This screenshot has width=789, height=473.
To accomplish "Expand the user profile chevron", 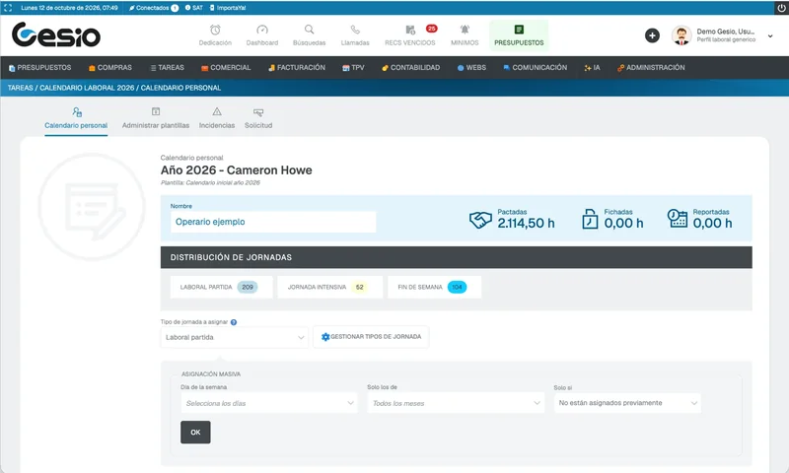I will pos(770,36).
